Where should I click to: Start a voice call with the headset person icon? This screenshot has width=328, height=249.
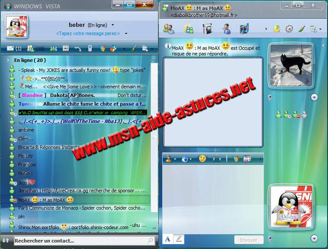(227, 29)
